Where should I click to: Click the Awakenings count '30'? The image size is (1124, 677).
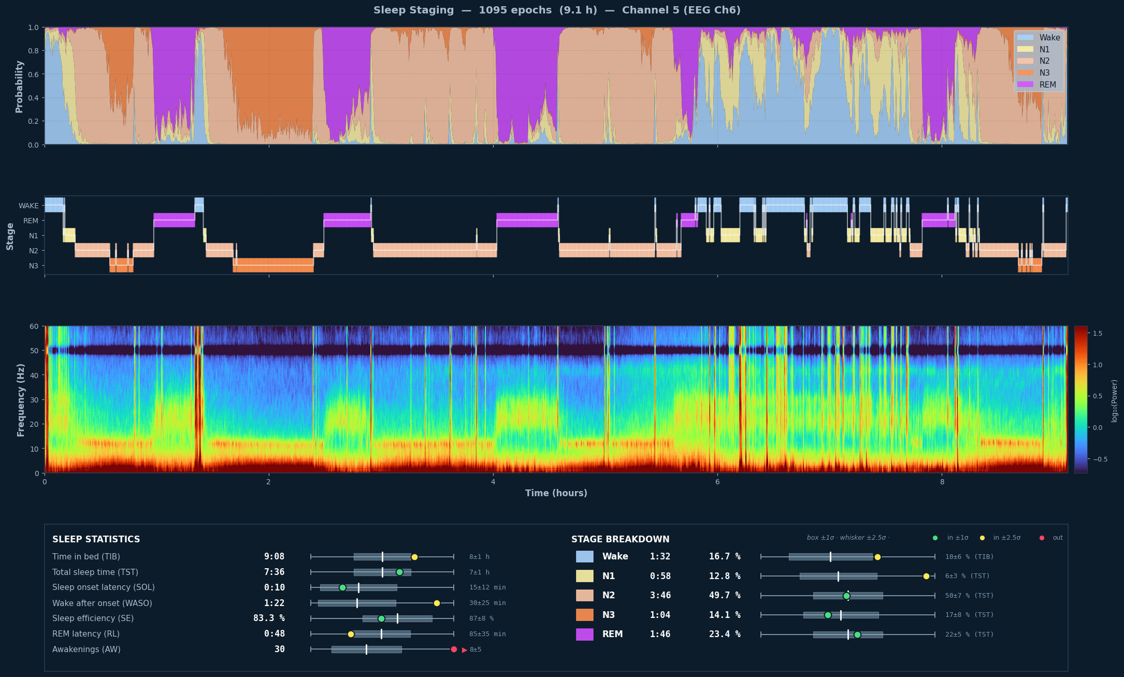(280, 649)
